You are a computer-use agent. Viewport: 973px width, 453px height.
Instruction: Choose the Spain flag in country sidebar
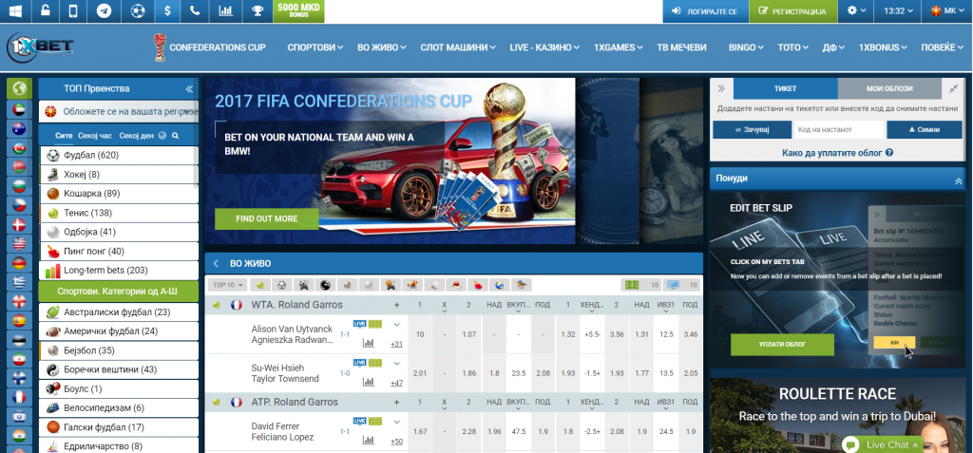point(19,321)
